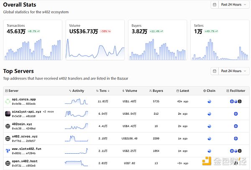Click www.slotx402.fun server logo icon

(8, 151)
